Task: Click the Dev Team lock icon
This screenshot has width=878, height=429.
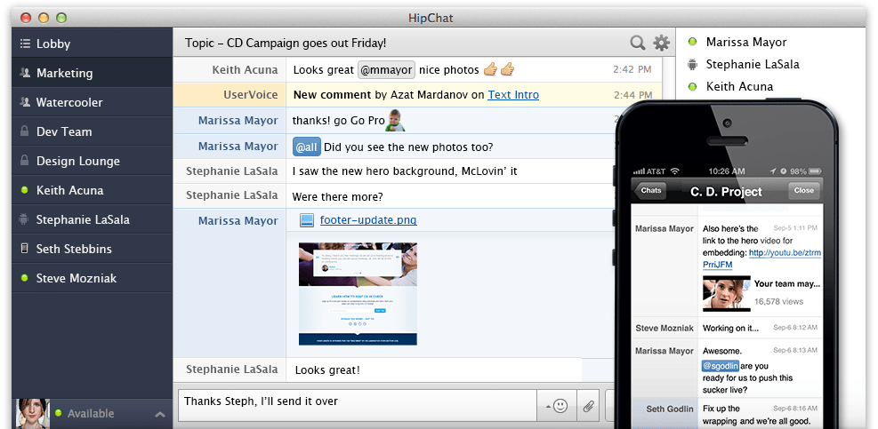Action: click(24, 131)
